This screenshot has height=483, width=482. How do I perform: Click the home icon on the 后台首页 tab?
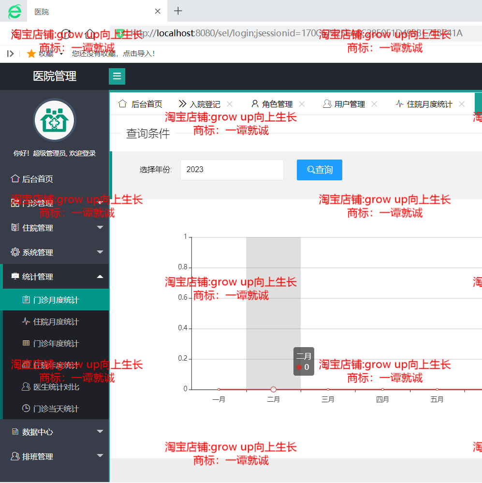pos(123,103)
